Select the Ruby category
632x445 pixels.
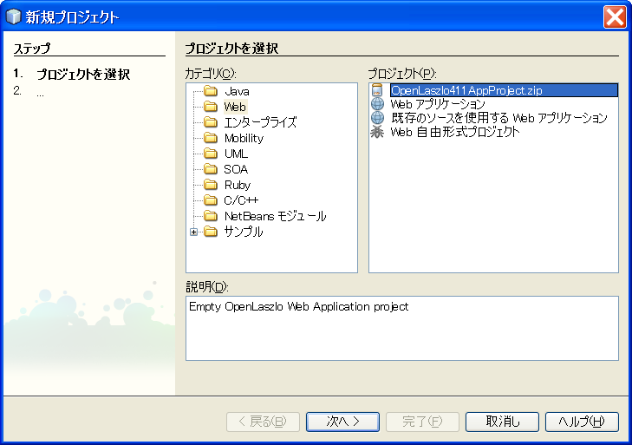pos(238,185)
